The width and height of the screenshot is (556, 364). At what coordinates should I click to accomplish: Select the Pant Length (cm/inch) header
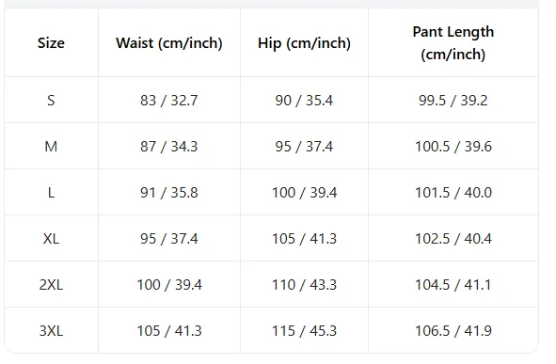click(x=453, y=43)
